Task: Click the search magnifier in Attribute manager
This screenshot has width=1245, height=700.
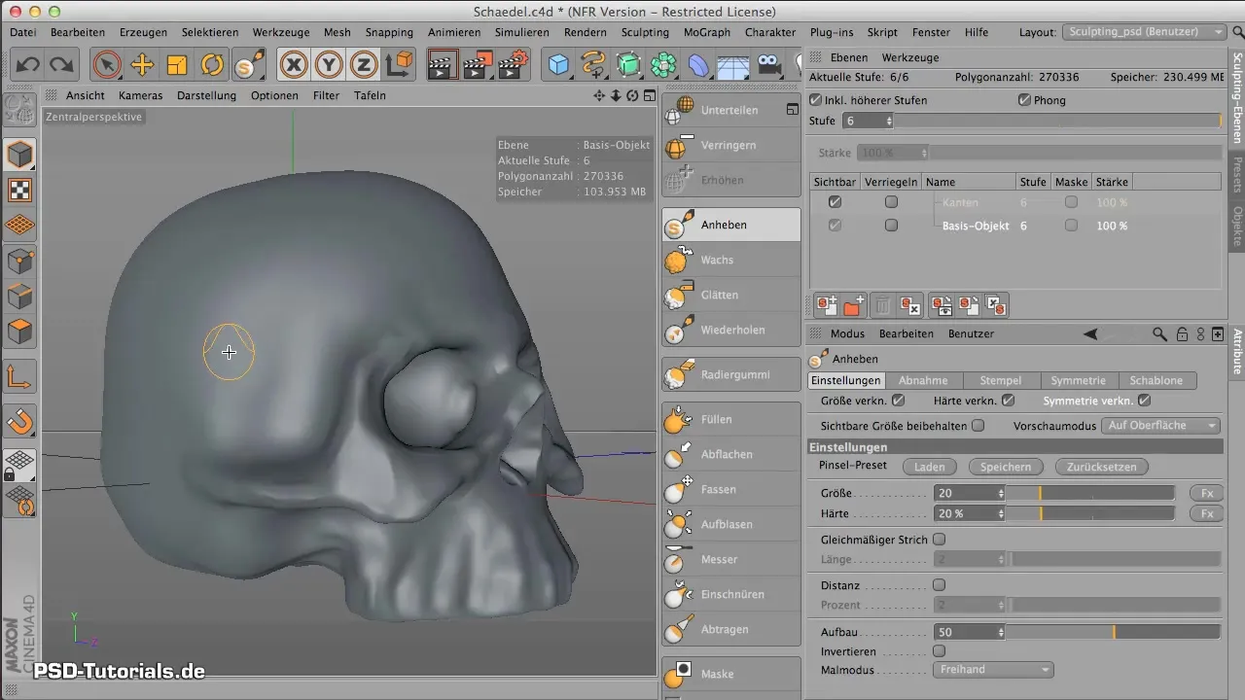Action: click(x=1159, y=333)
